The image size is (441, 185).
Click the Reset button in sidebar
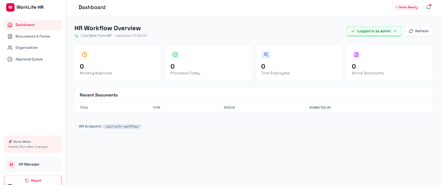[33, 180]
